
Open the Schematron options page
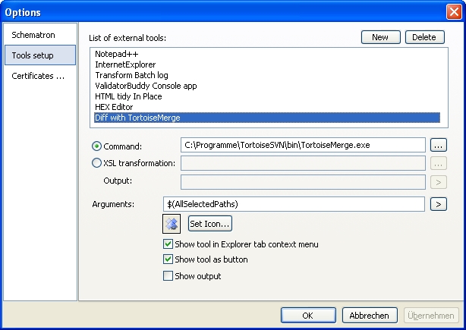coord(40,35)
